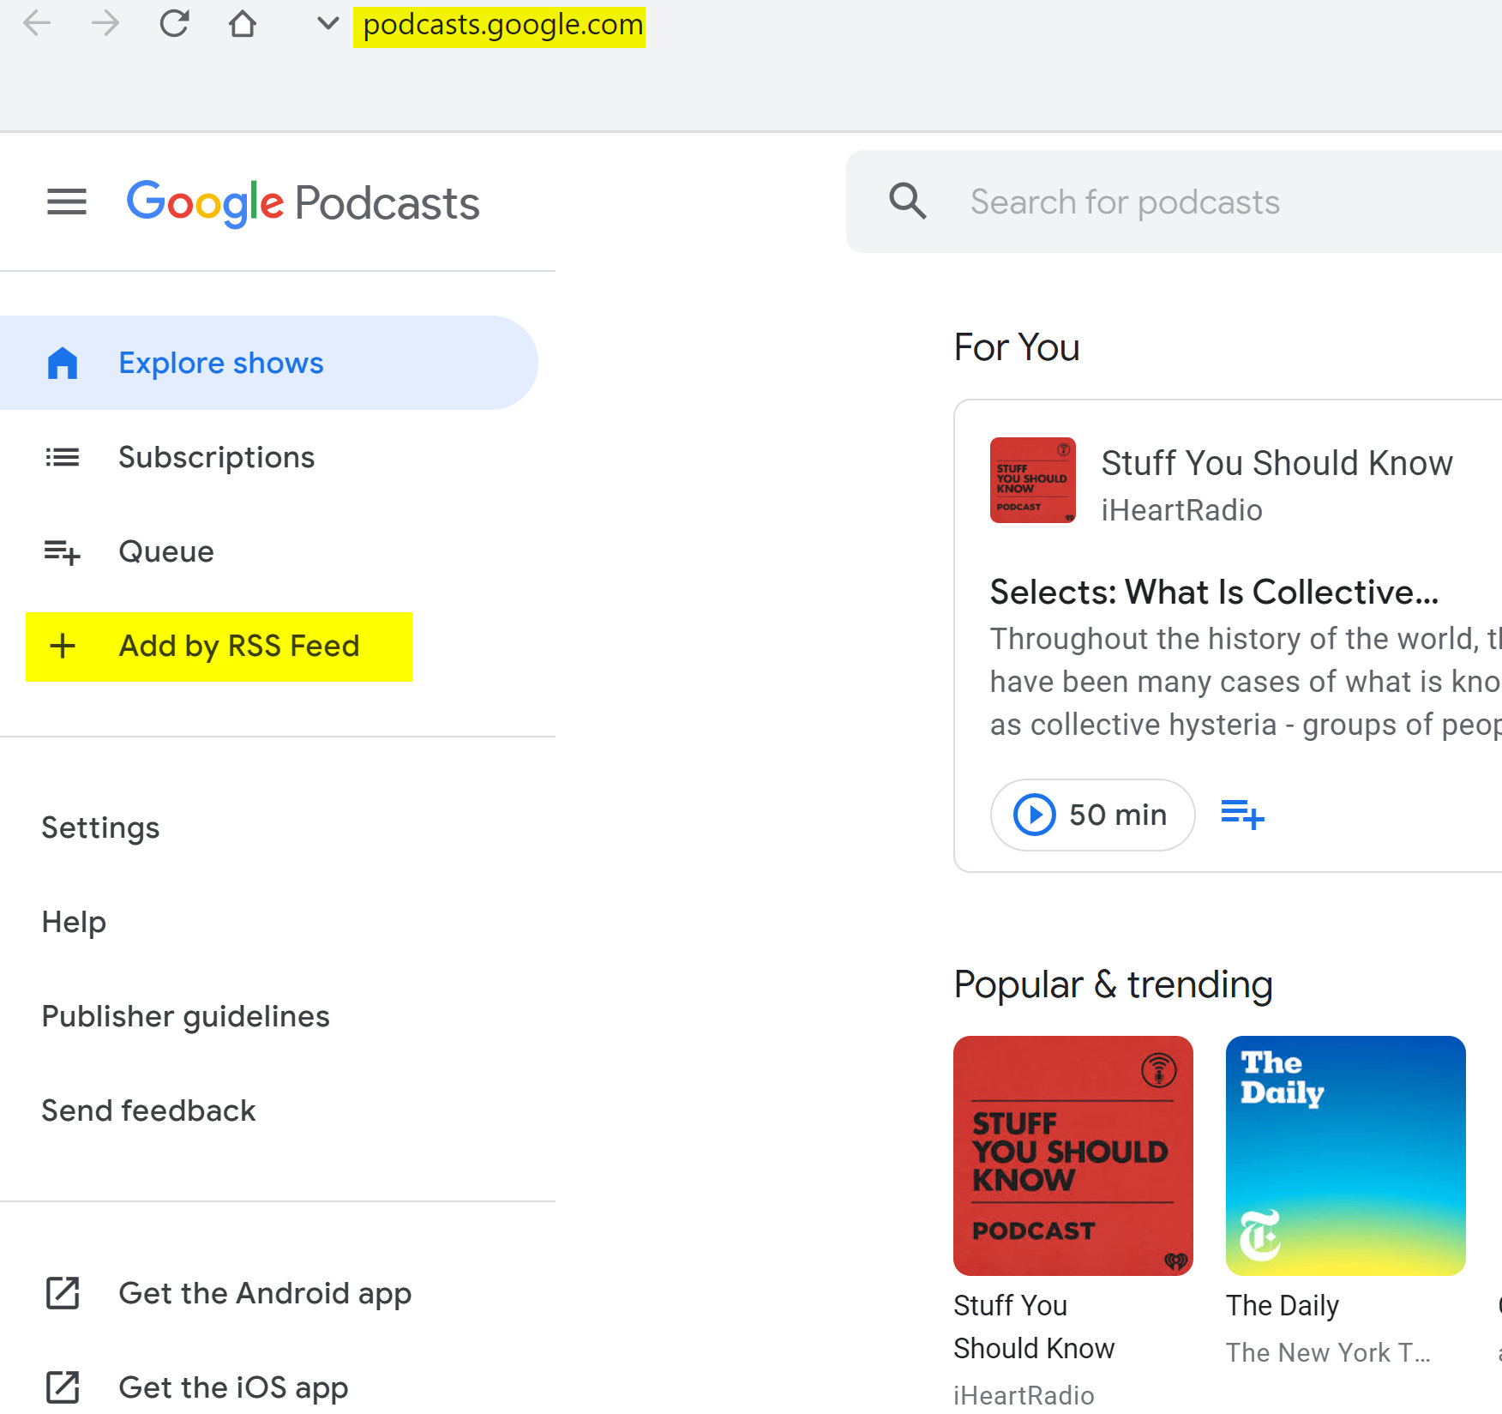Select Explore shows in the sidebar

click(268, 363)
